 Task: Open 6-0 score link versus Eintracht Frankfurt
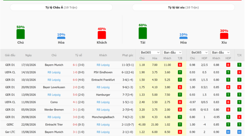(x=75, y=80)
